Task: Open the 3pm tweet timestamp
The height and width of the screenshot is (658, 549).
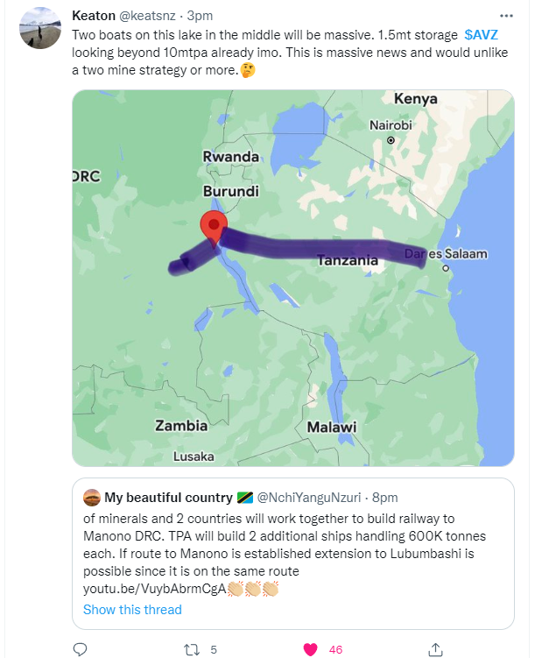Action: point(200,16)
